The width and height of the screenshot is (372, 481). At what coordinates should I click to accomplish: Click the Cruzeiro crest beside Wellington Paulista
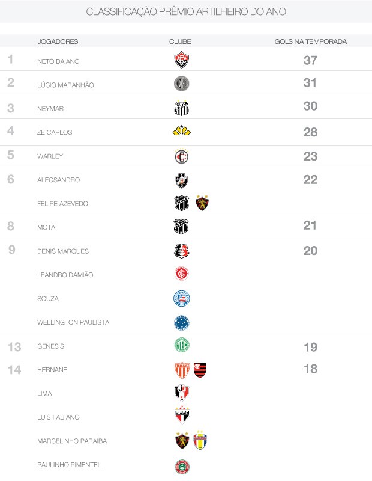pos(182,323)
